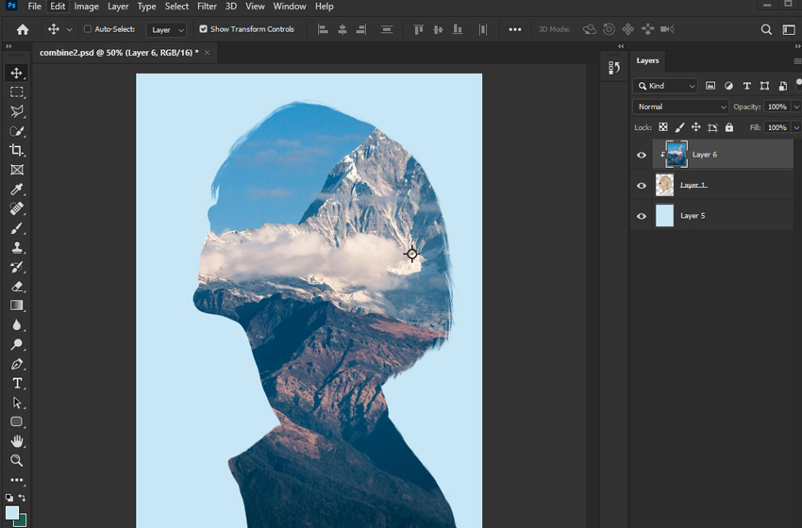
Task: Select the Zoom tool
Action: coord(16,460)
